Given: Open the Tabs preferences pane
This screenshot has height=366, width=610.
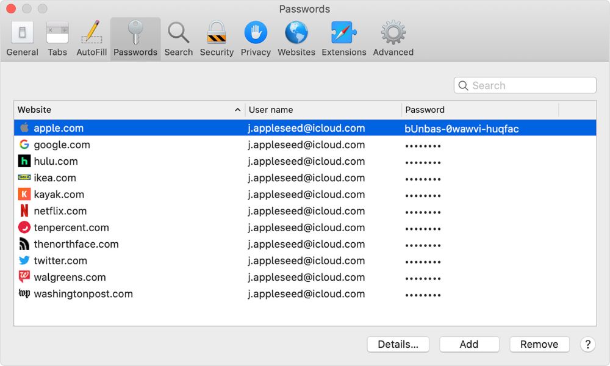Looking at the screenshot, I should [57, 39].
